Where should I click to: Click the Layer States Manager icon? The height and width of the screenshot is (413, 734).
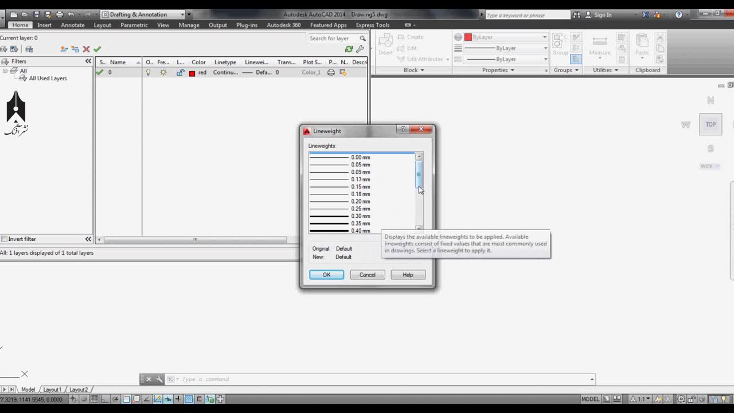pyautogui.click(x=29, y=49)
